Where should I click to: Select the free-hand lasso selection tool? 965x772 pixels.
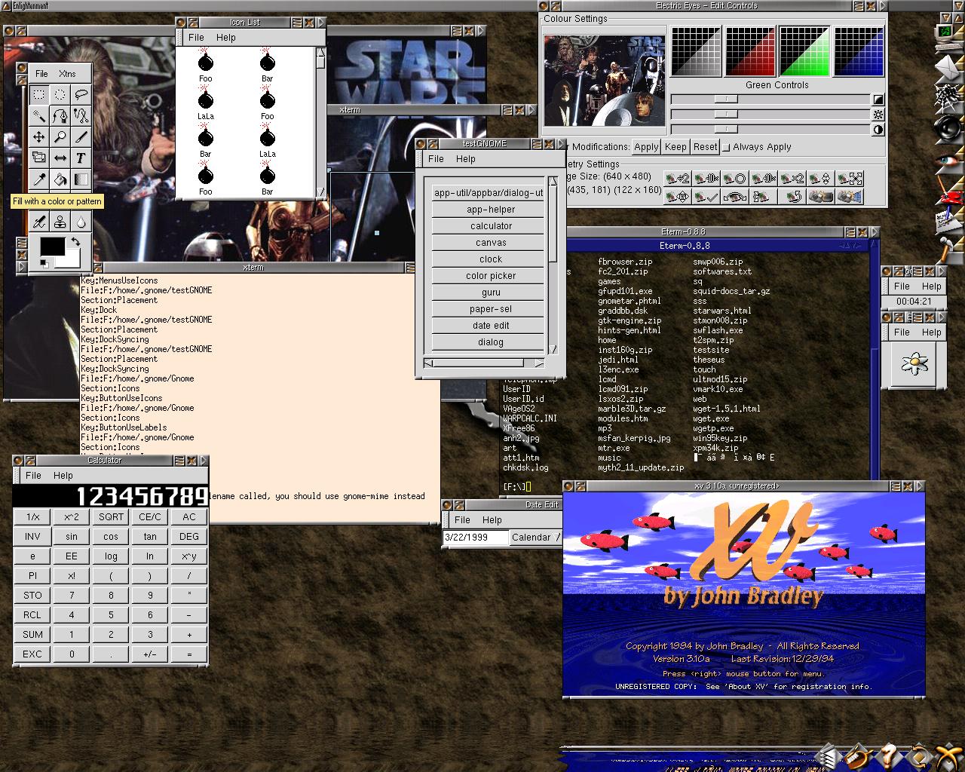tap(81, 95)
